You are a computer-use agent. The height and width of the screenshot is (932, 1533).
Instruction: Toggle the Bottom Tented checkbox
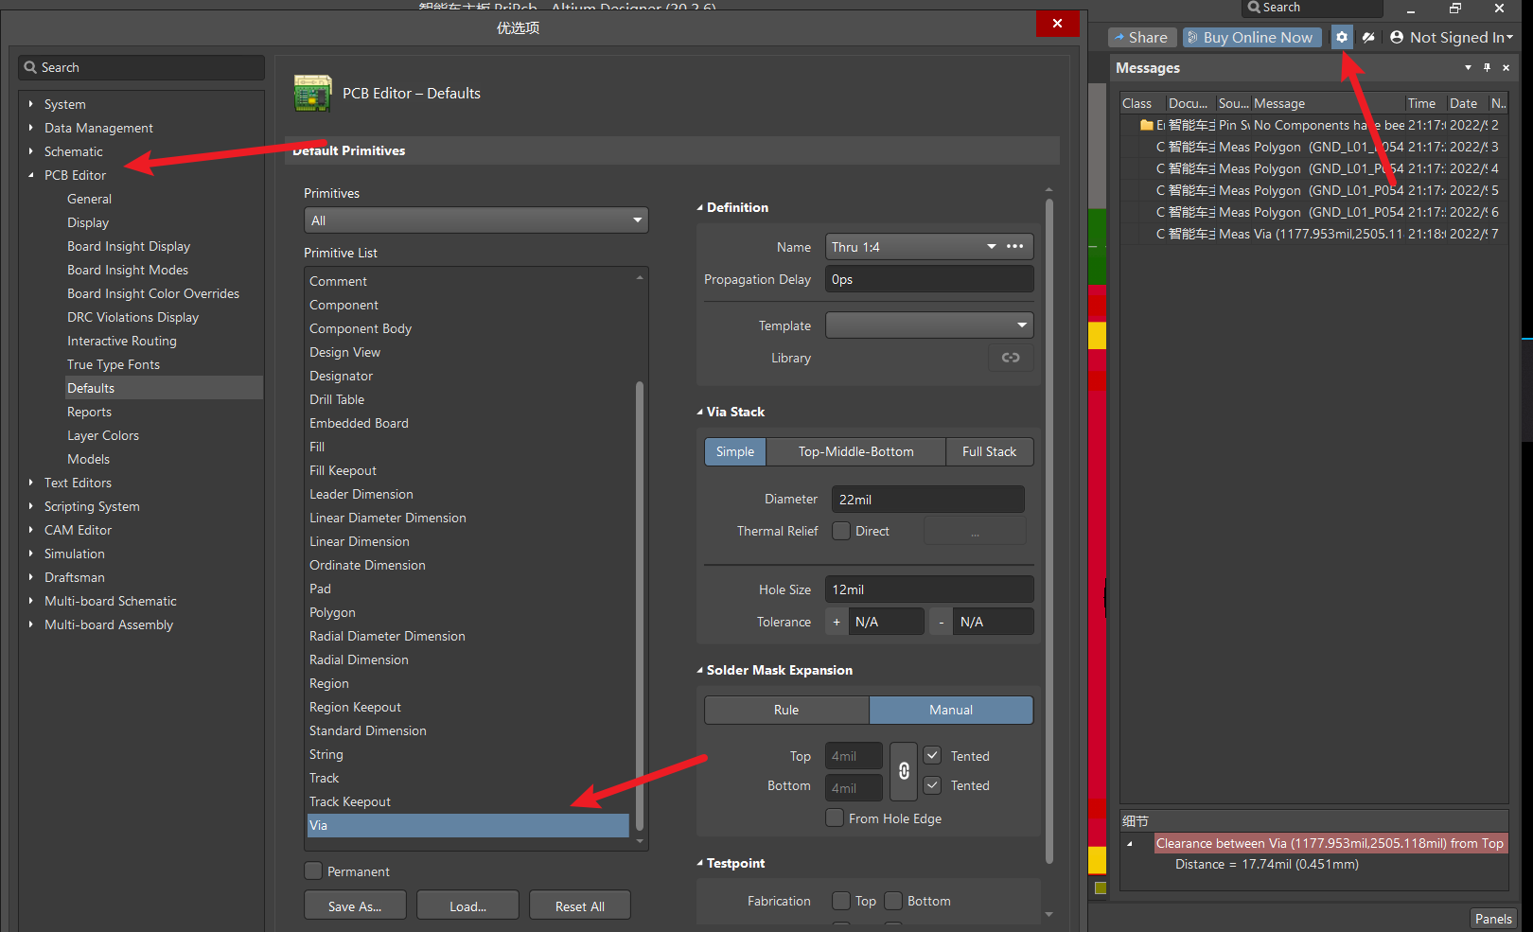[932, 784]
